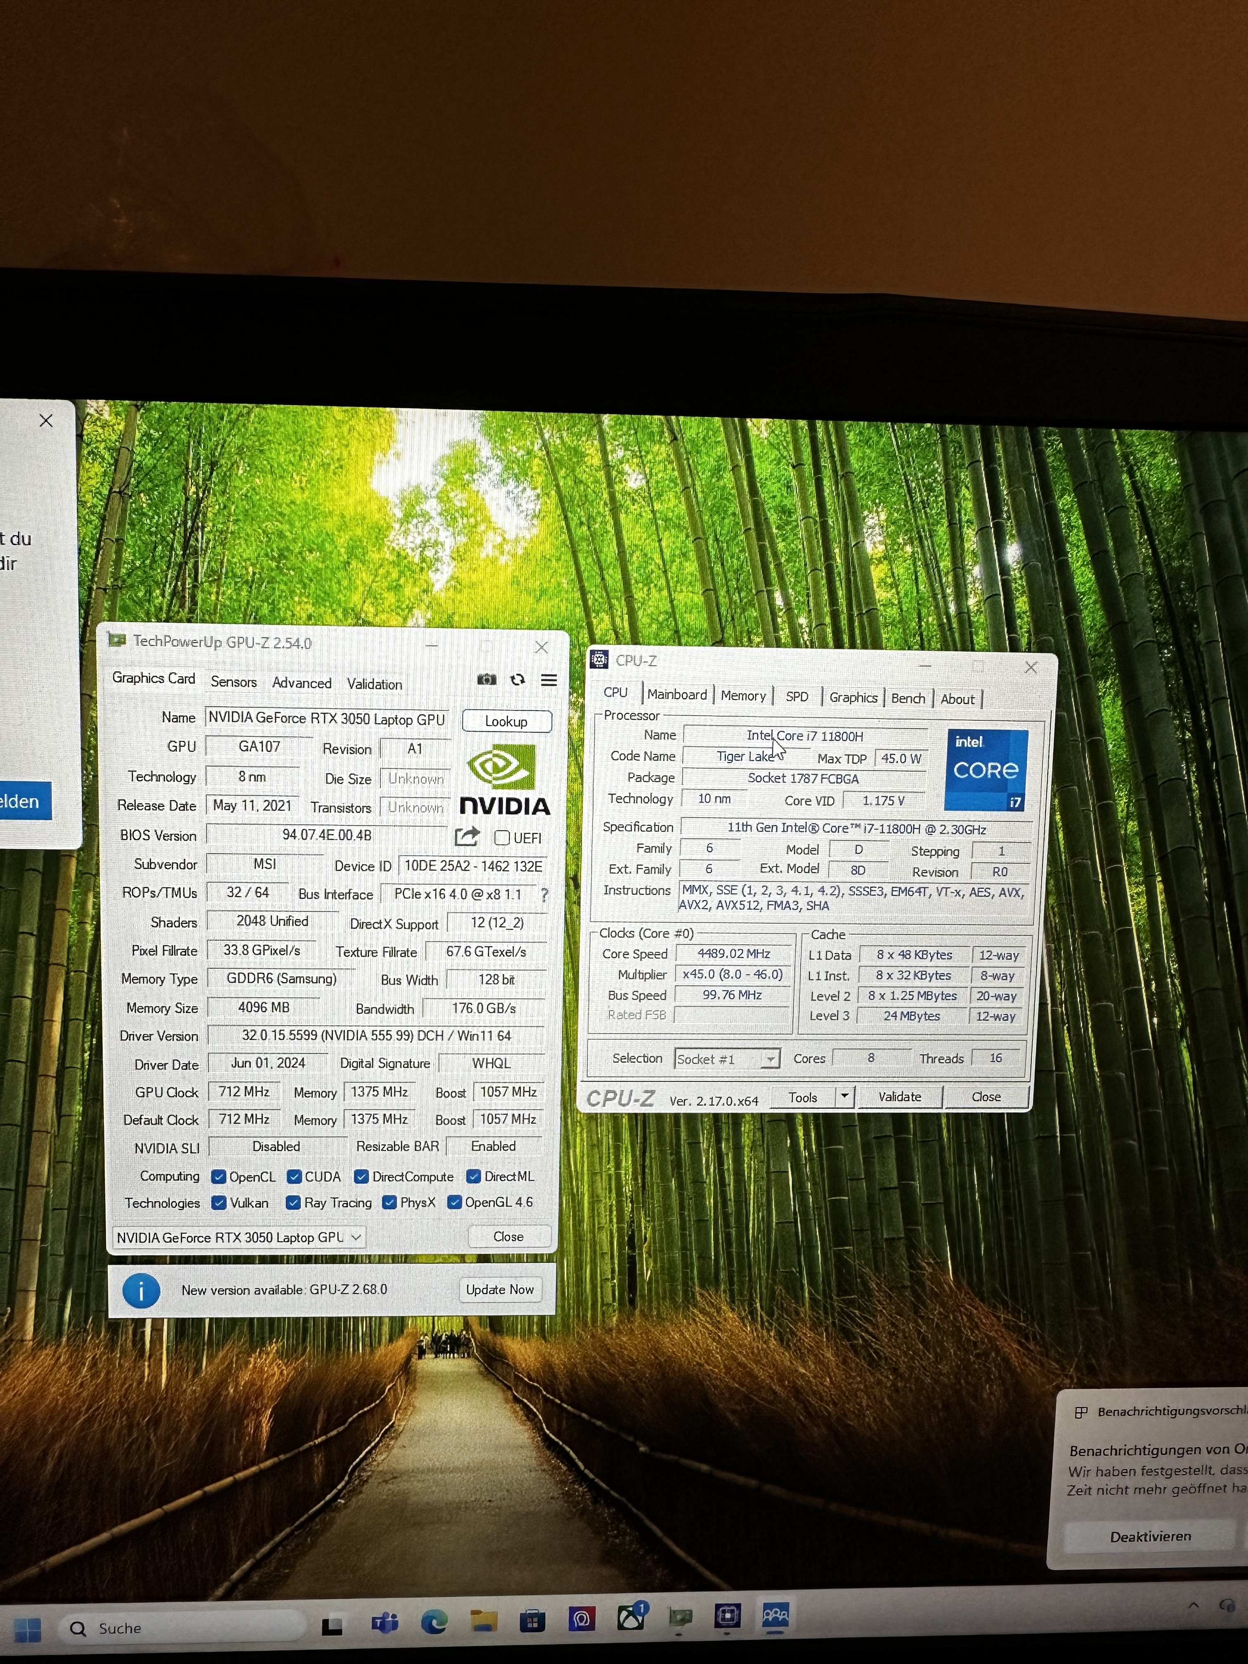Click the GPU-Z screenshot camera icon
This screenshot has height=1664, width=1248.
(487, 679)
